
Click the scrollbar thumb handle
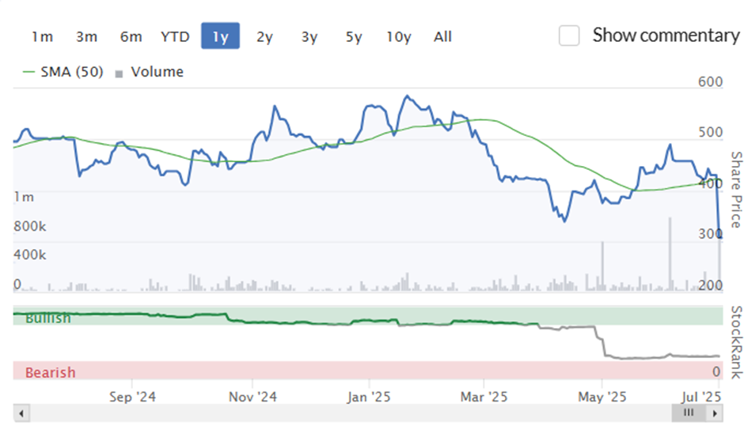point(689,413)
